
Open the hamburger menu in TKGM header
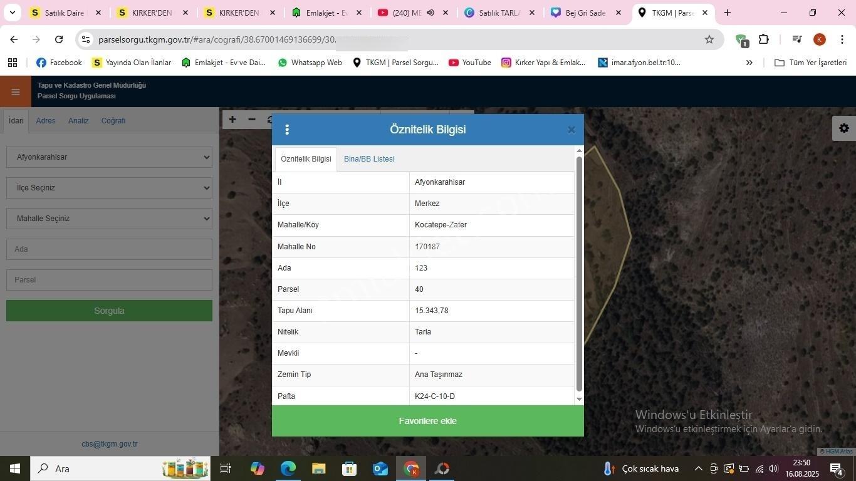(x=16, y=92)
